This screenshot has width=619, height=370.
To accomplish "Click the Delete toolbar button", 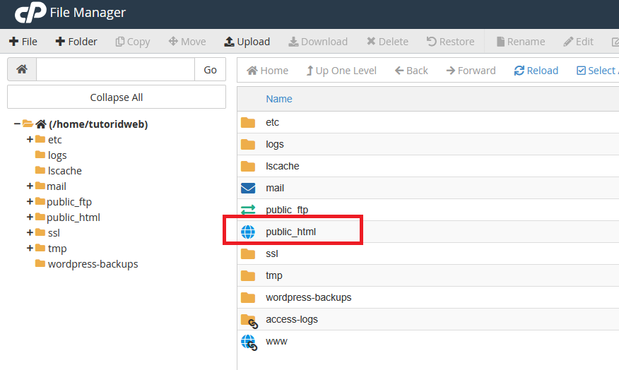I will pyautogui.click(x=387, y=42).
